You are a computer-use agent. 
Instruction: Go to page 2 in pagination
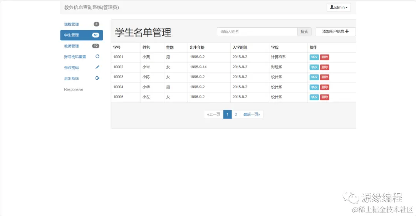pos(236,114)
